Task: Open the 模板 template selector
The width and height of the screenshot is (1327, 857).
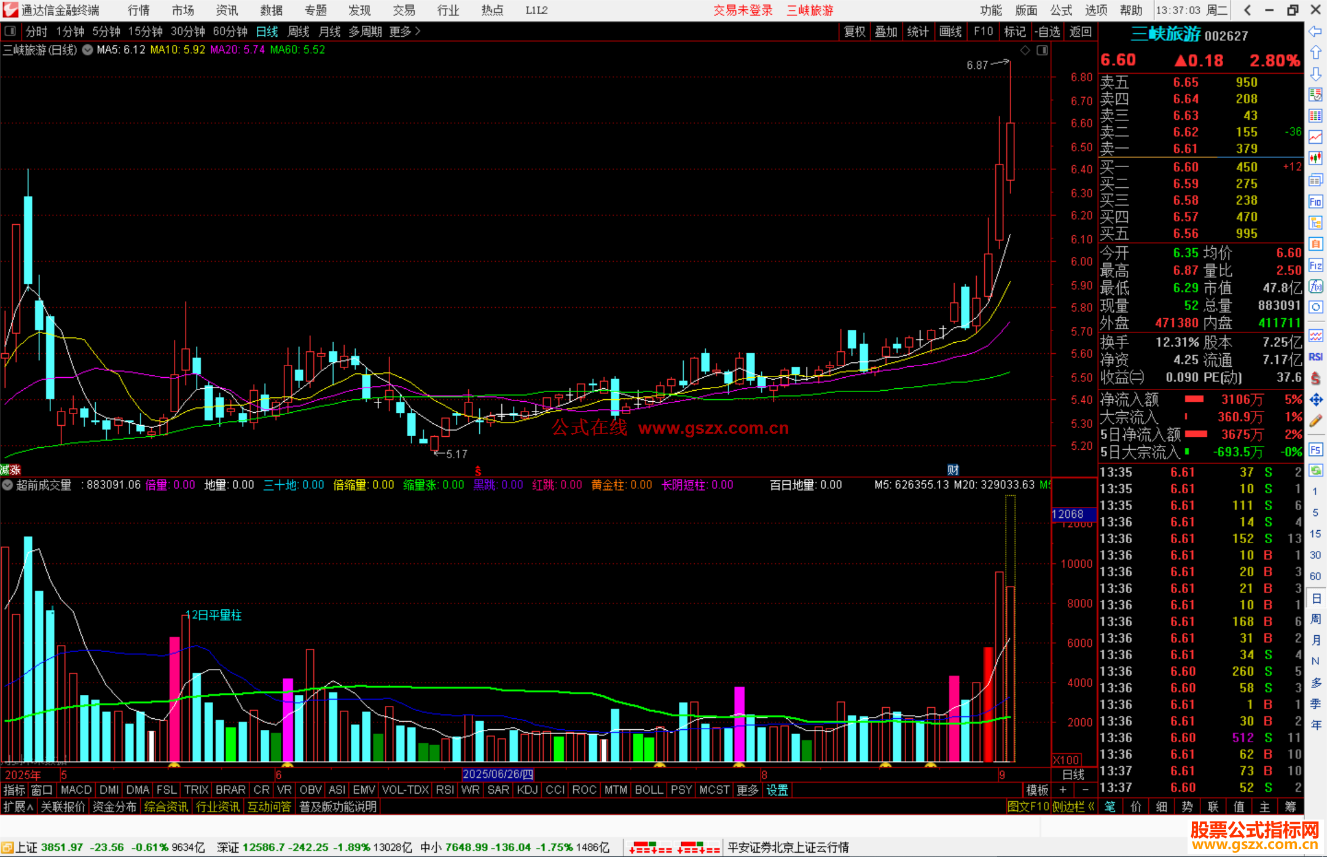Action: pos(1037,790)
